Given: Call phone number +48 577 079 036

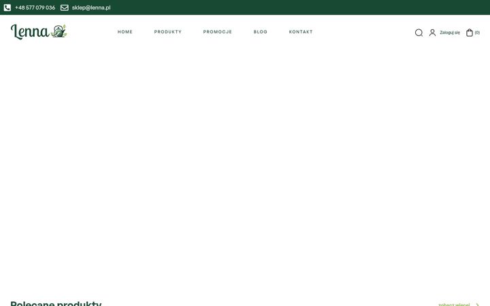Looking at the screenshot, I should [x=35, y=7].
